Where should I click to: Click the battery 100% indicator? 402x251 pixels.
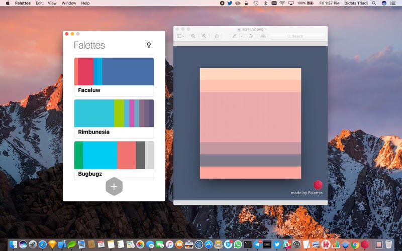[305, 3]
